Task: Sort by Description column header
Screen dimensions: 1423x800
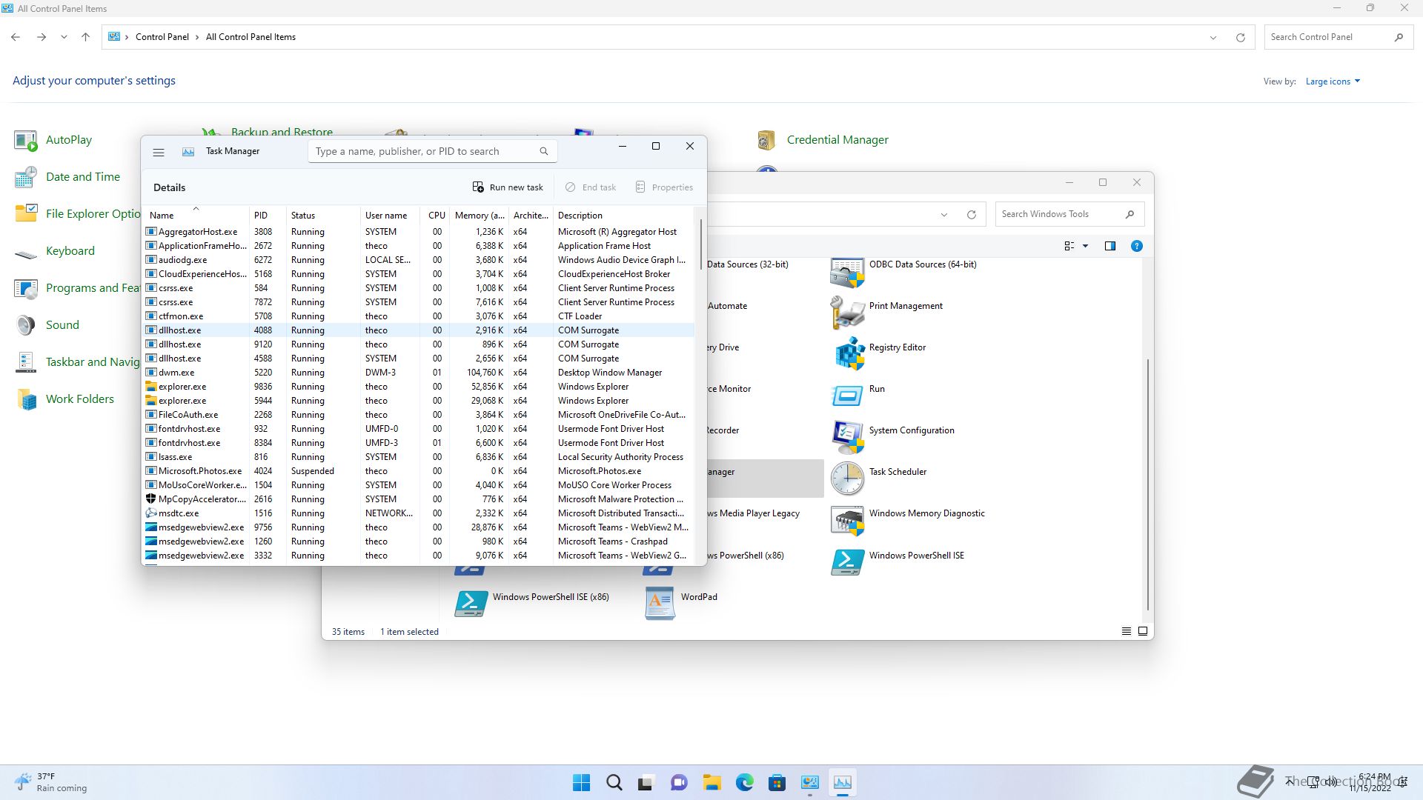Action: (x=623, y=215)
